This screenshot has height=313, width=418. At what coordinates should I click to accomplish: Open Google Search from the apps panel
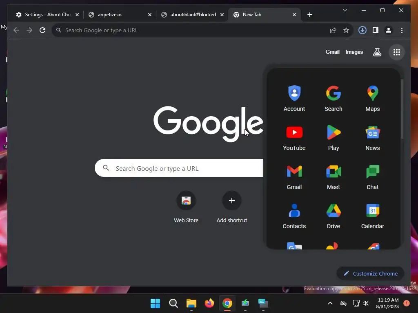click(333, 98)
